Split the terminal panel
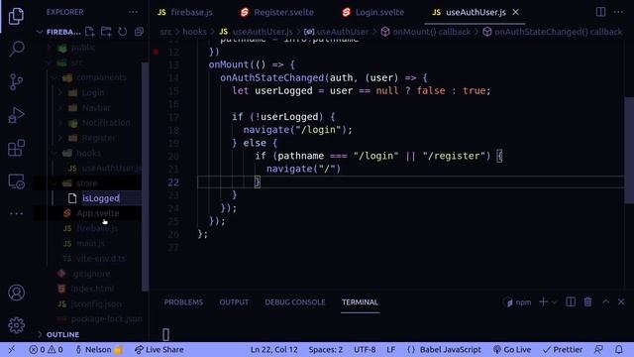 pos(571,301)
